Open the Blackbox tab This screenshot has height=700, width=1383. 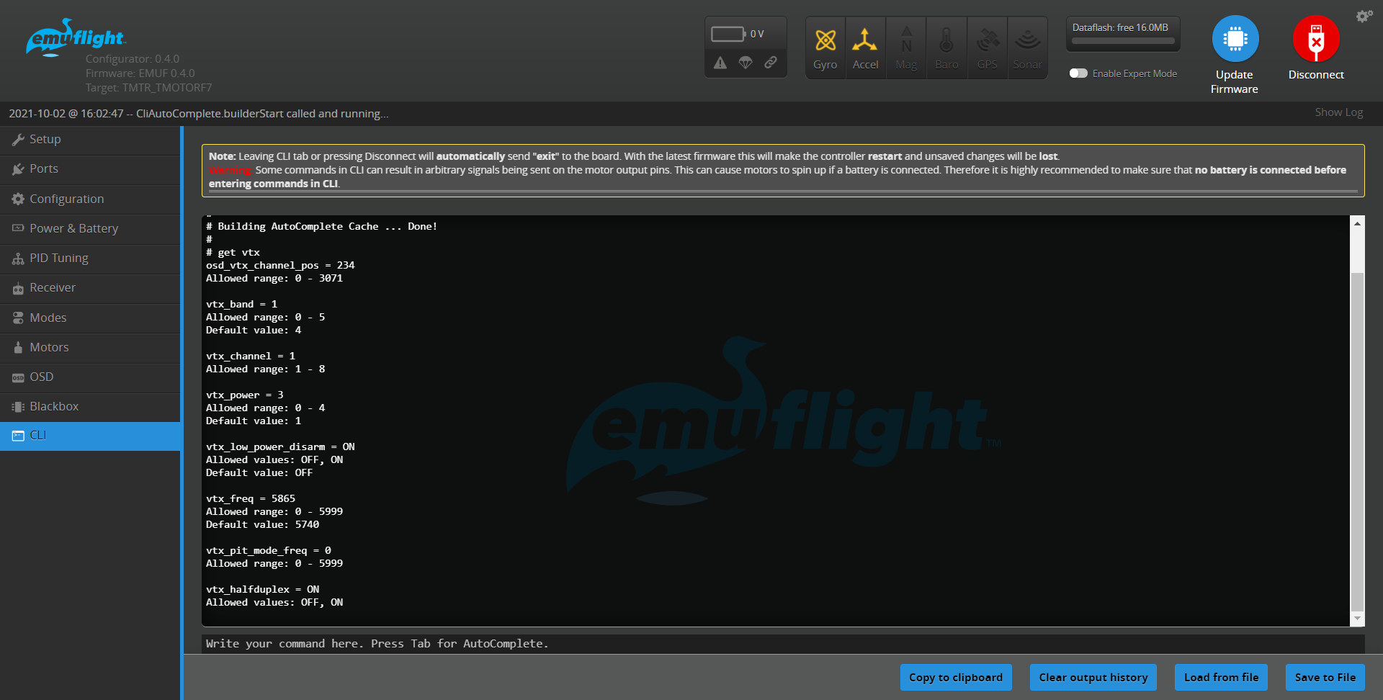coord(90,406)
